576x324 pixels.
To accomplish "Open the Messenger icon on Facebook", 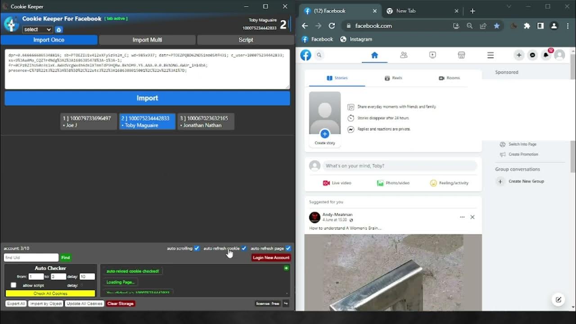I will (x=532, y=55).
